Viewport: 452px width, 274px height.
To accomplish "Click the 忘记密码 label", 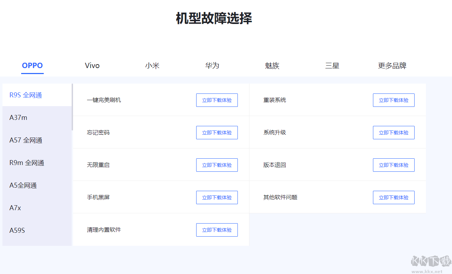I will point(98,133).
